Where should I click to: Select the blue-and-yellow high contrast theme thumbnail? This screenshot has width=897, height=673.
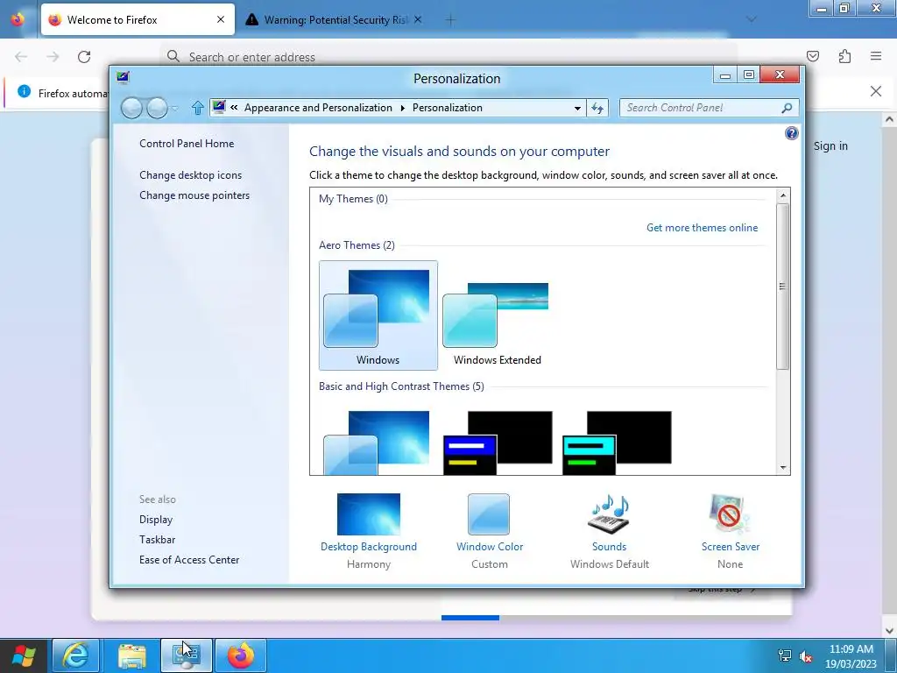tap(498, 443)
